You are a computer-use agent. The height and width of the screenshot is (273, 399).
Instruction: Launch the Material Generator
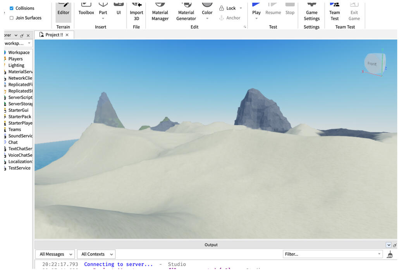tap(186, 12)
